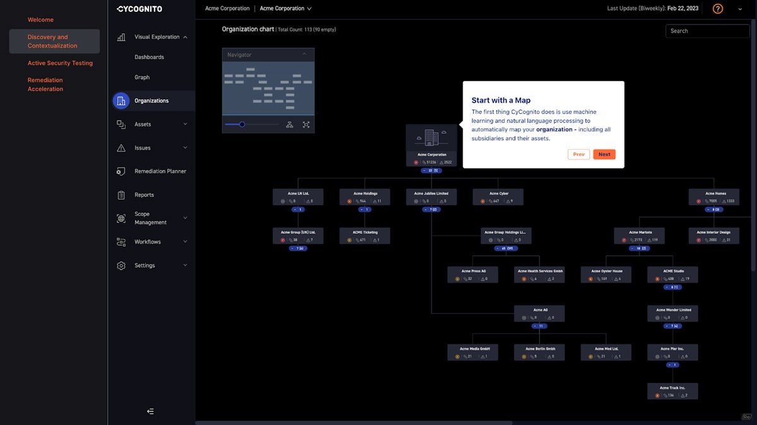This screenshot has width=757, height=425.
Task: Collapse the Visual Exploration section
Action: pos(185,37)
